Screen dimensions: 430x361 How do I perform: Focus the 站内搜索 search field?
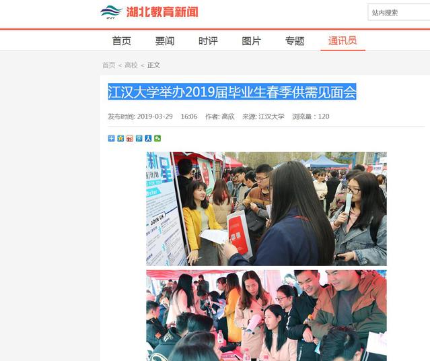click(x=399, y=12)
